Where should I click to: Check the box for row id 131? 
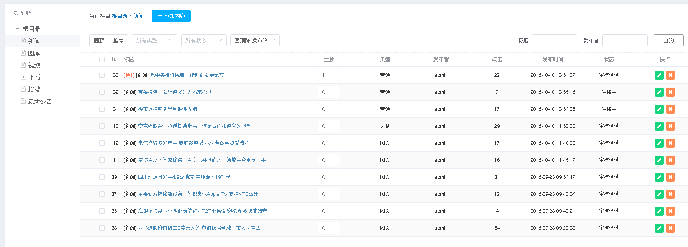click(102, 109)
